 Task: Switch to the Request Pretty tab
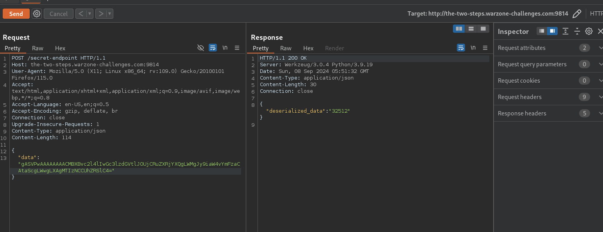[13, 48]
